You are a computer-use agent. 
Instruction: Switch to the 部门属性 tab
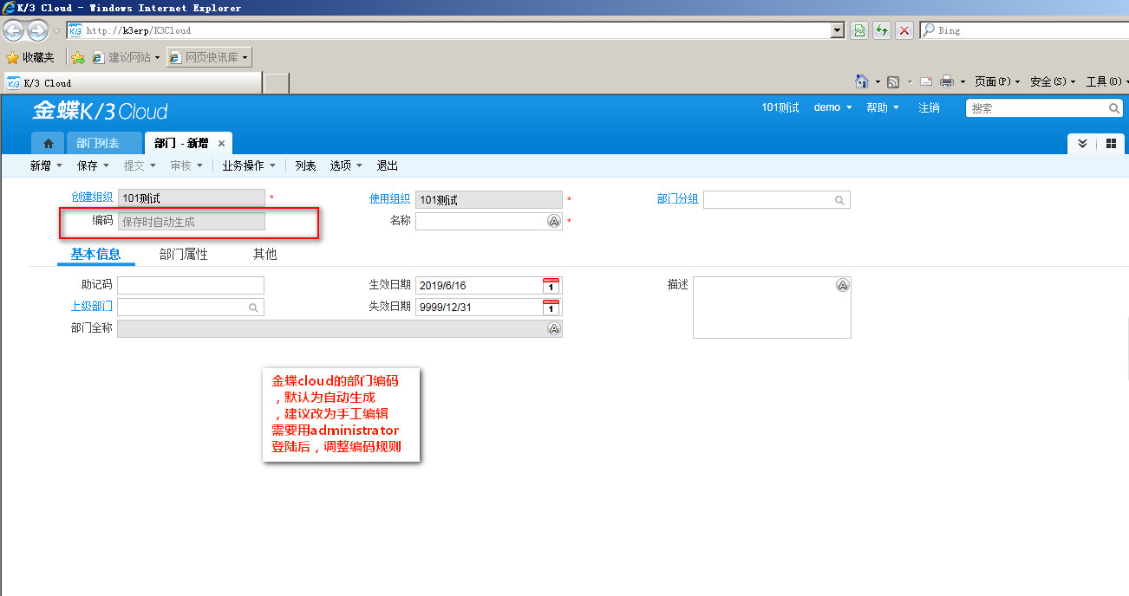(x=184, y=255)
